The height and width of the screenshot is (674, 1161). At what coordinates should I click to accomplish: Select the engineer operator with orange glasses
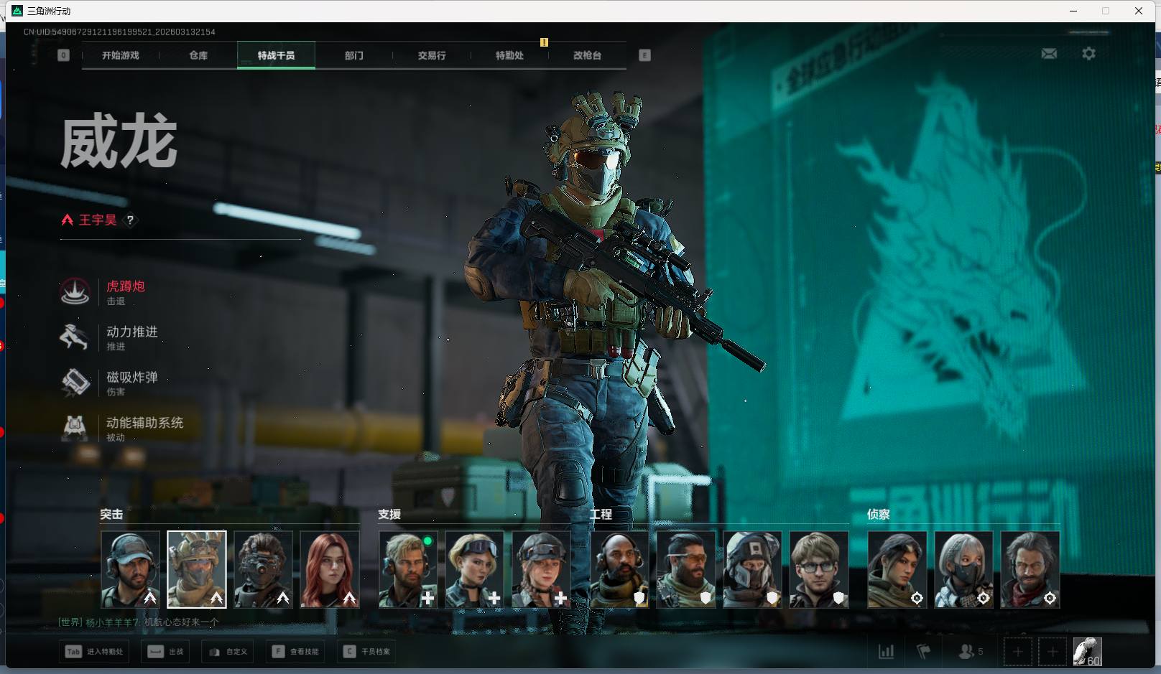[x=686, y=569]
